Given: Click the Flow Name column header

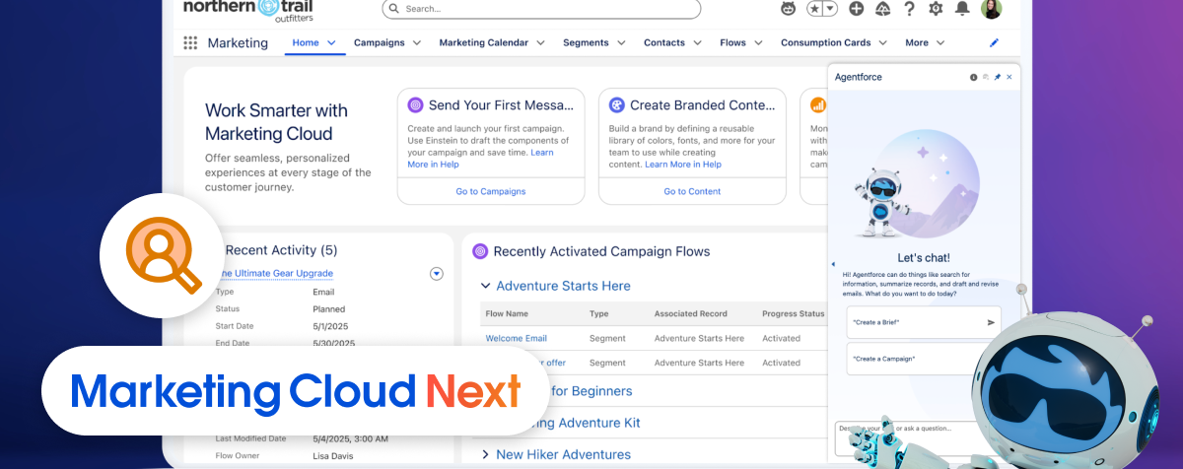Looking at the screenshot, I should pos(507,314).
